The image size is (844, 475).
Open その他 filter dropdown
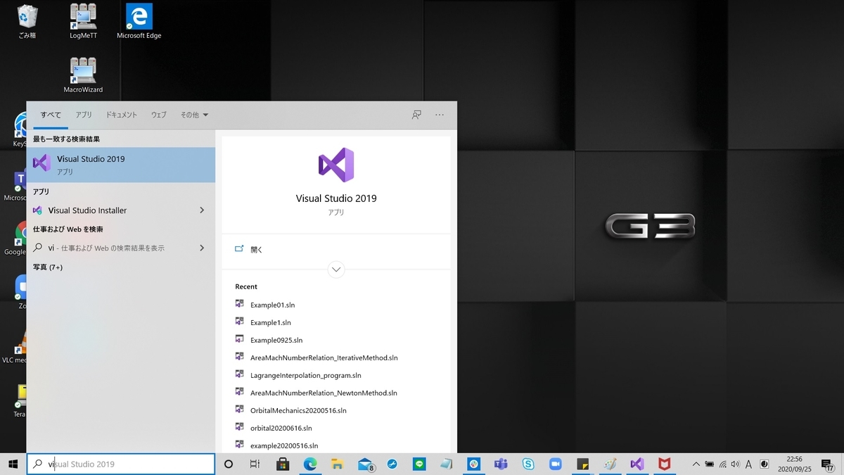(194, 115)
